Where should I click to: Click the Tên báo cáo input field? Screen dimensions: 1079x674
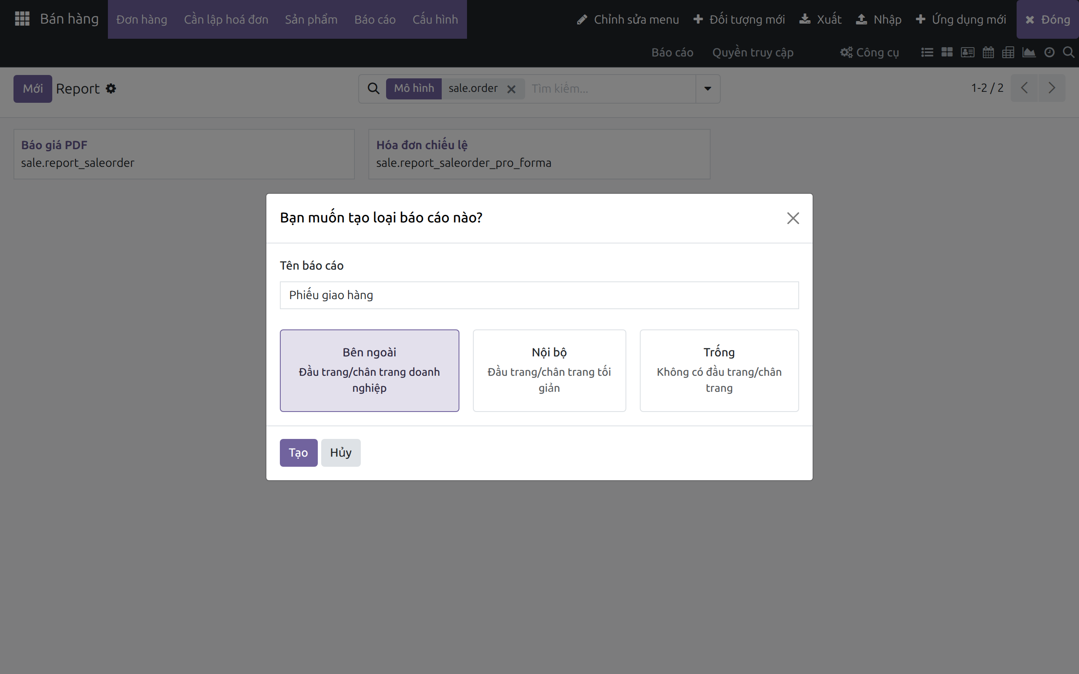[x=539, y=295]
